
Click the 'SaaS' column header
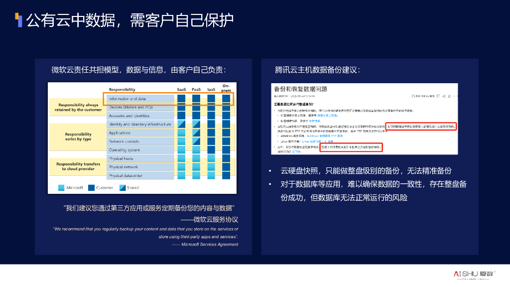[x=181, y=90]
